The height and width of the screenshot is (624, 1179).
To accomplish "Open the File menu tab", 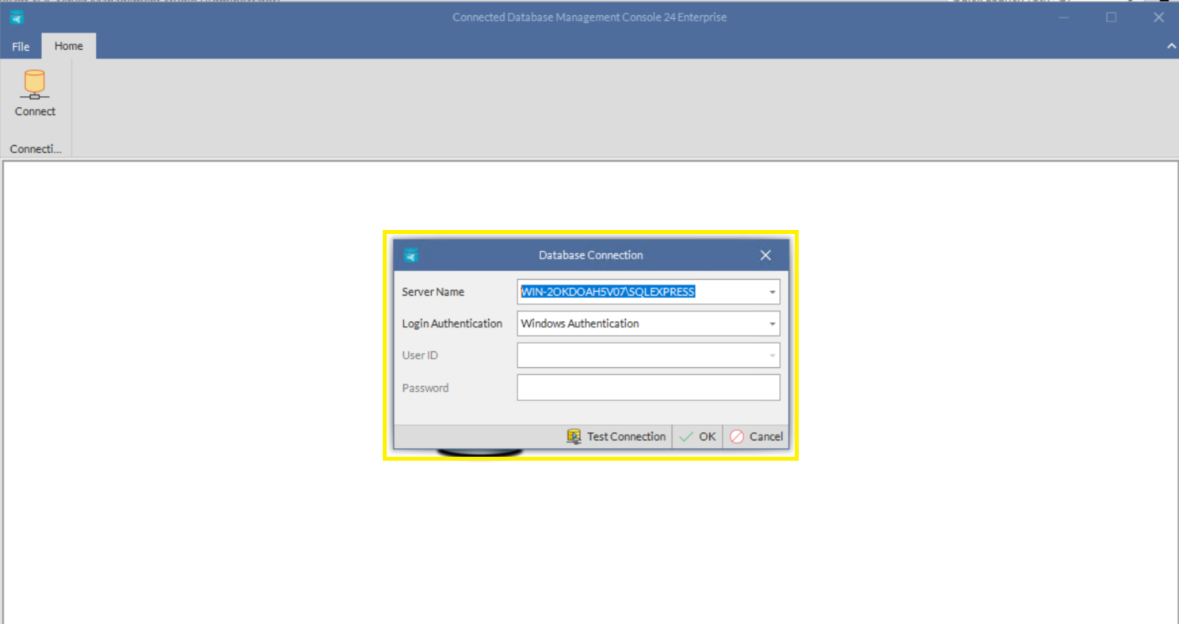I will (21, 47).
